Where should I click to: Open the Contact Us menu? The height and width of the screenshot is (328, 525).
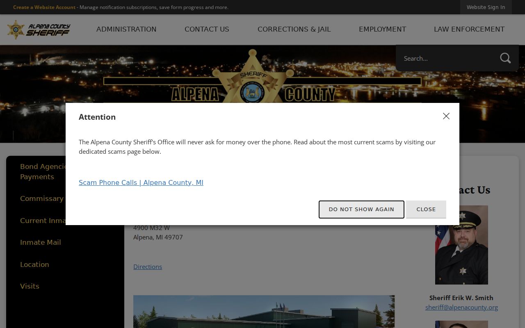coord(207,30)
